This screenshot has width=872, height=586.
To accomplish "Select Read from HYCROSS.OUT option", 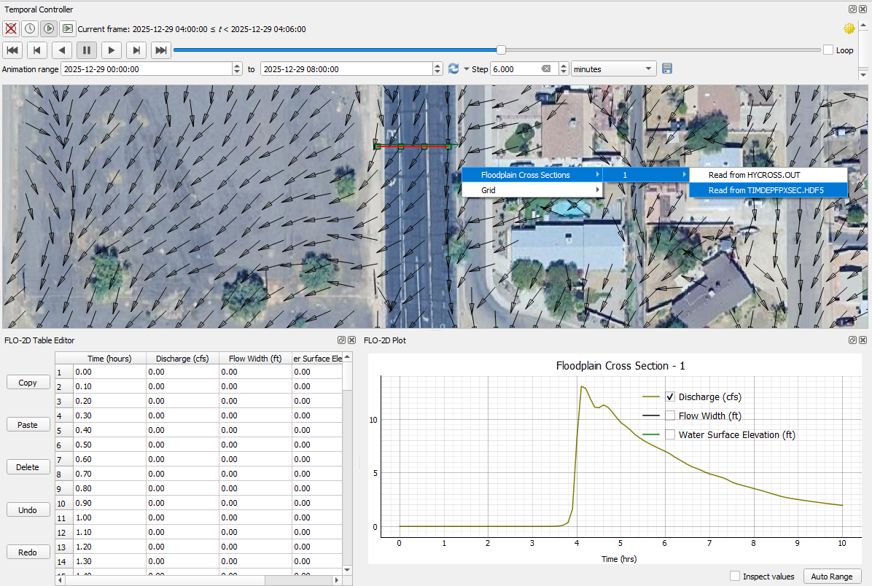I will [754, 175].
